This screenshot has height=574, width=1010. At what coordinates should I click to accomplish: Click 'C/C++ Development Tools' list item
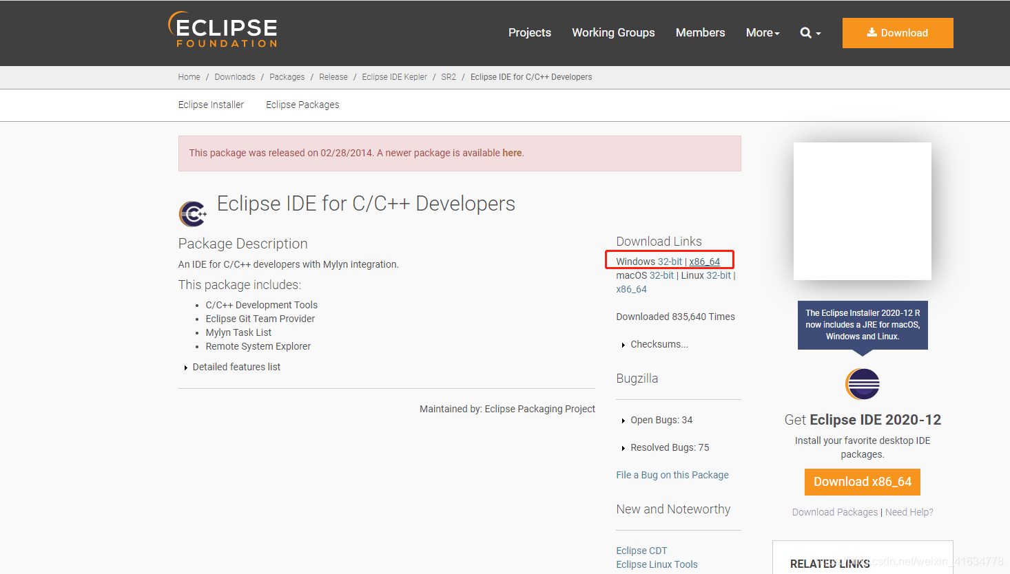point(262,305)
